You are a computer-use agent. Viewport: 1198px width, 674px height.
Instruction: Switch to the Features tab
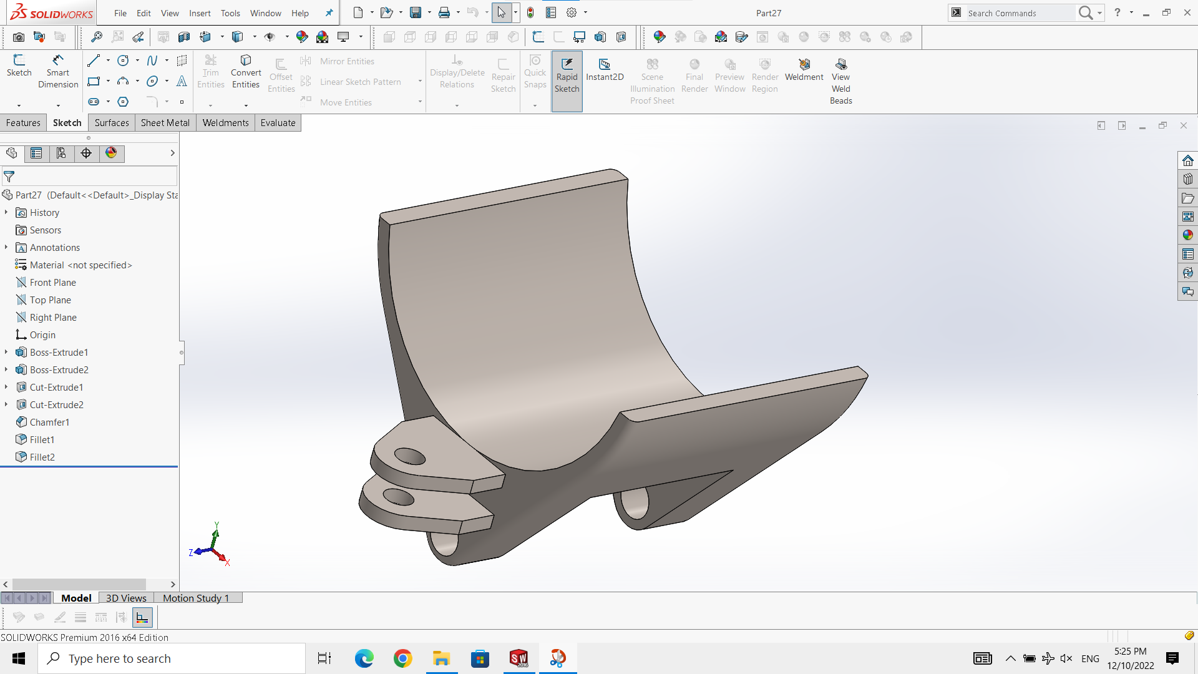point(23,123)
